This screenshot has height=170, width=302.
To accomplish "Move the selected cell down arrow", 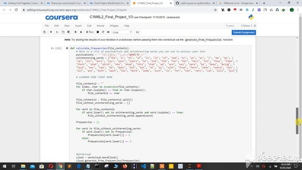I will [81, 32].
